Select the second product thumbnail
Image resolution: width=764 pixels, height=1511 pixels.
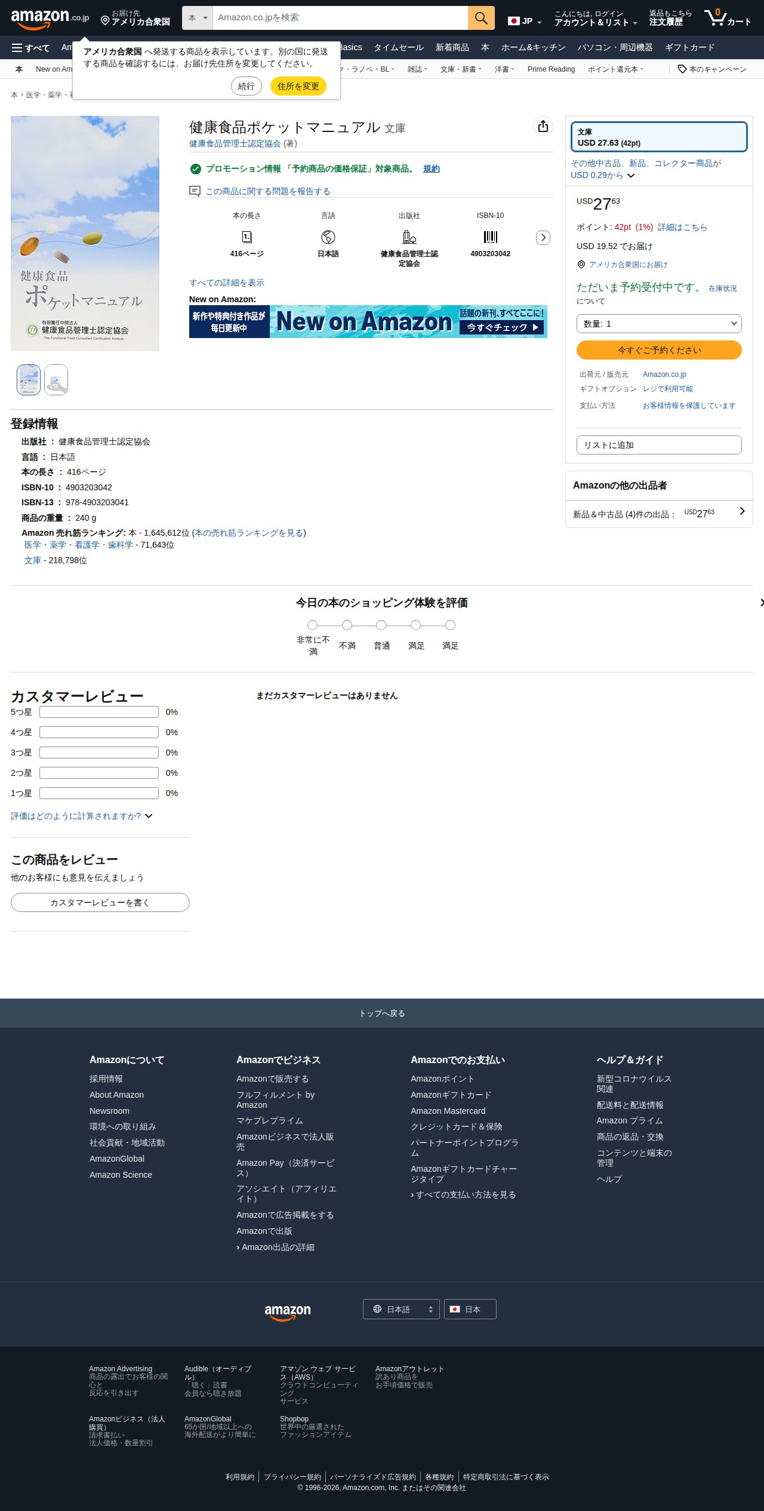point(56,380)
